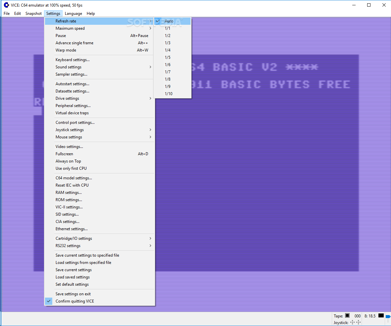Image resolution: width=391 pixels, height=326 pixels.
Task: Toggle Reset IEC with CPU
Action: pyautogui.click(x=100, y=185)
